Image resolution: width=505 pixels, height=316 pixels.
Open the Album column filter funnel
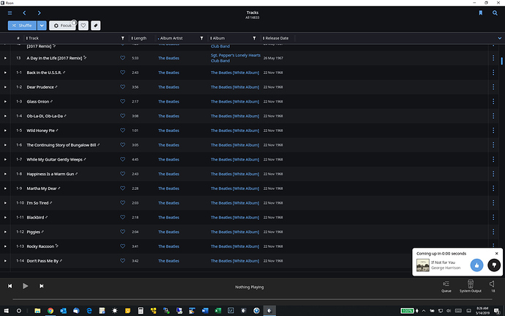254,38
